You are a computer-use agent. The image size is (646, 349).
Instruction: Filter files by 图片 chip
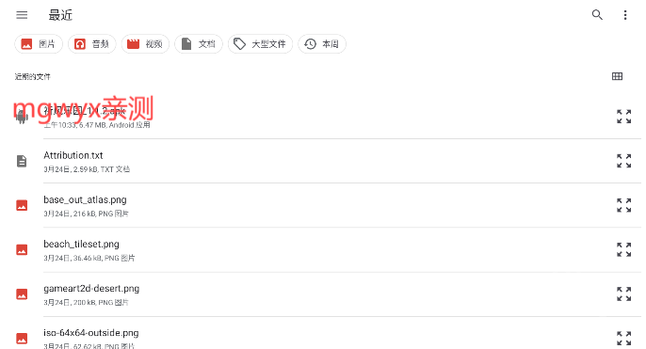(39, 44)
